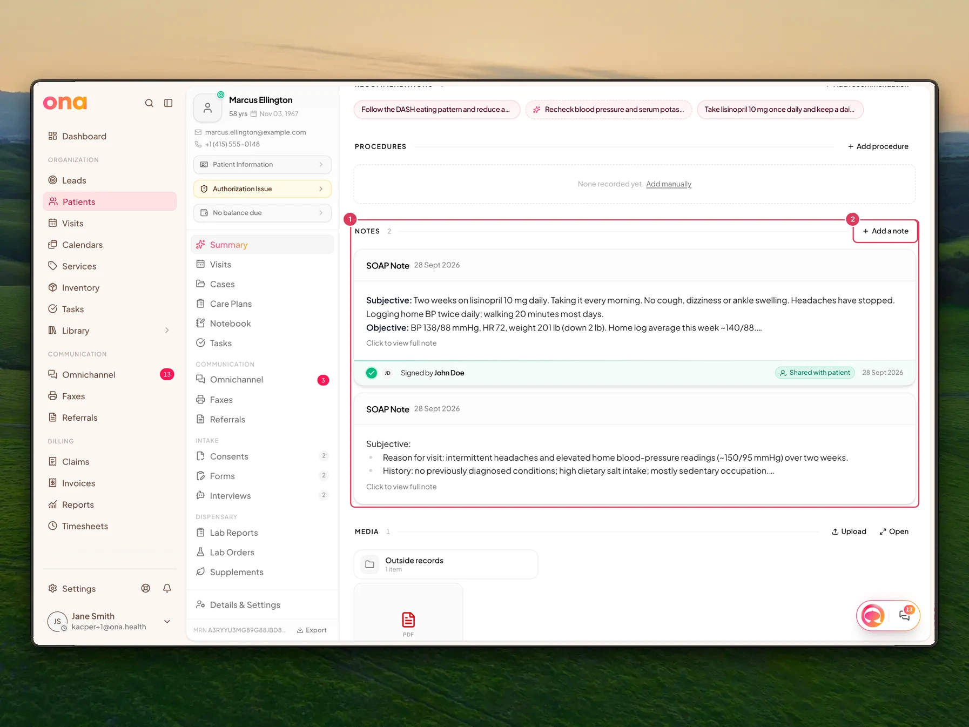Open the Outside records folder

click(446, 564)
